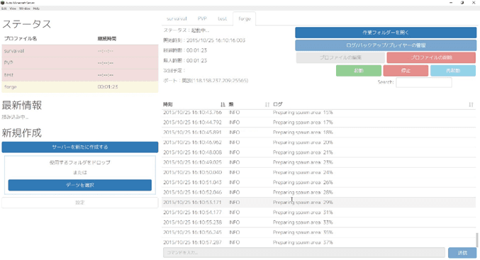Click log row Preparing spawn area: 18%

[318, 132]
